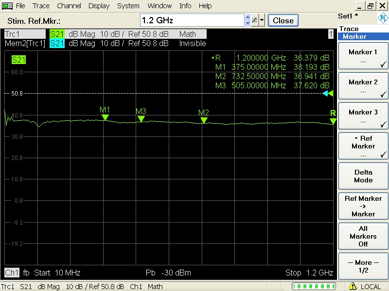The height and width of the screenshot is (291, 389).
Task: Increment stimulus value with spinner arrows
Action: point(248,18)
